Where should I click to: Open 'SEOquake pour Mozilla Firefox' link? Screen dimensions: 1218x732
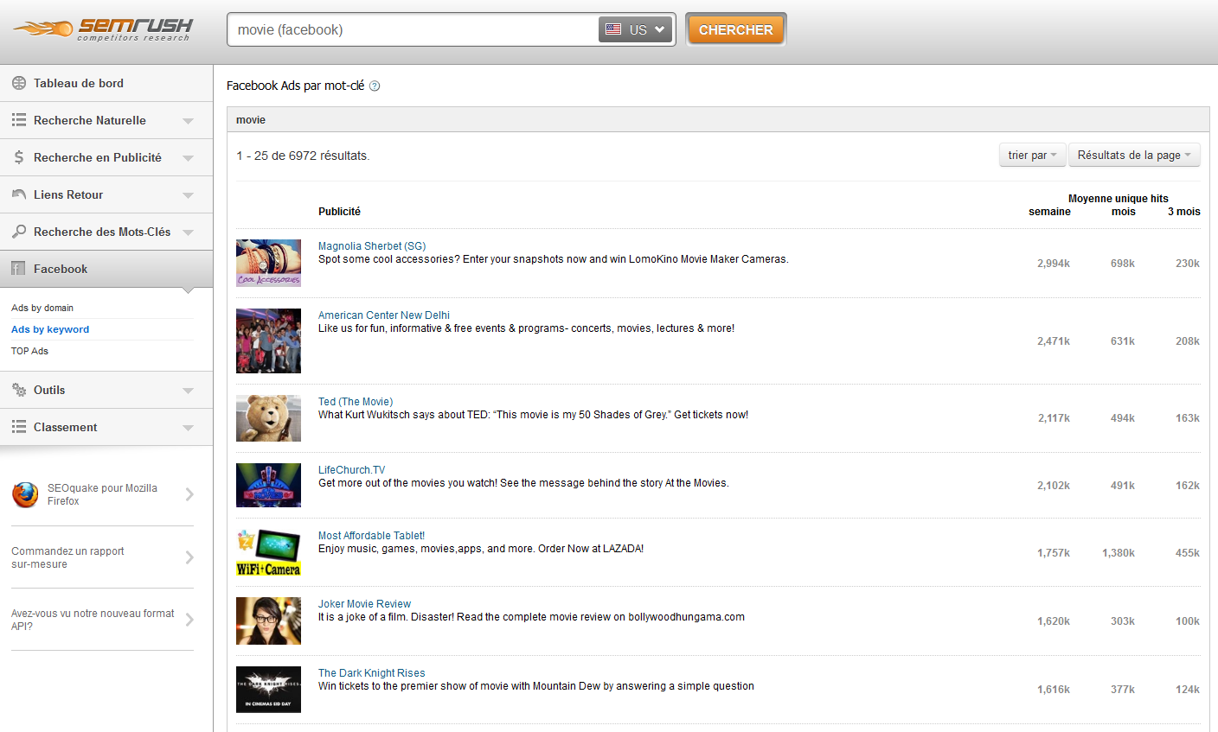click(102, 494)
